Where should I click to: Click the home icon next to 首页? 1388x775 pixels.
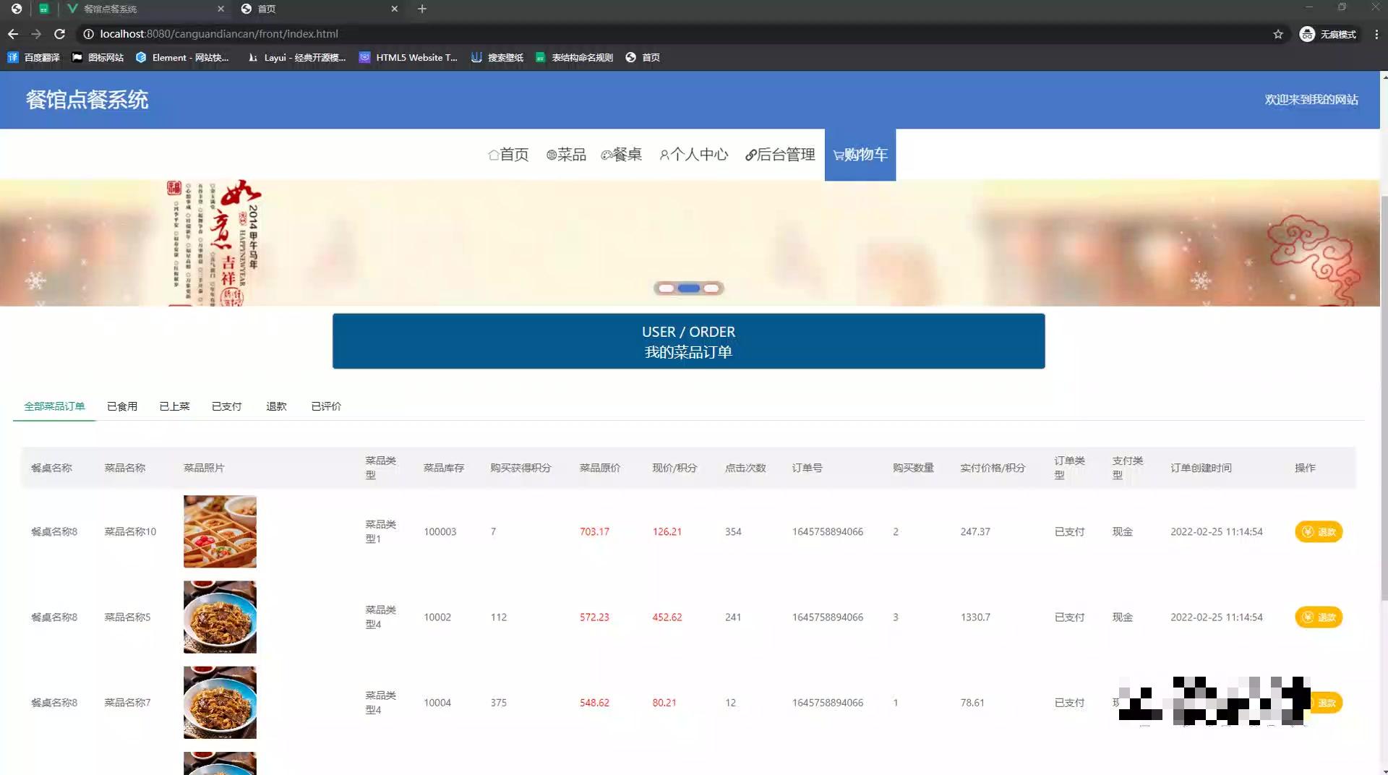click(493, 155)
